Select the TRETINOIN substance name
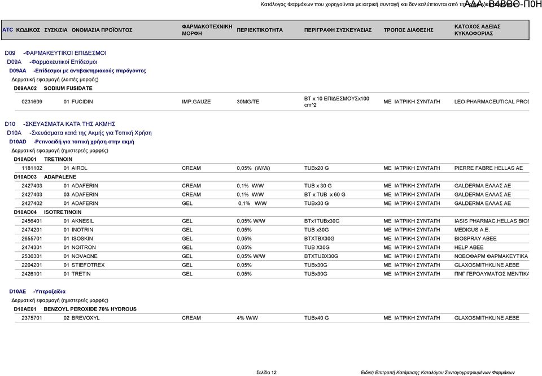The height and width of the screenshot is (376, 542). point(58,159)
